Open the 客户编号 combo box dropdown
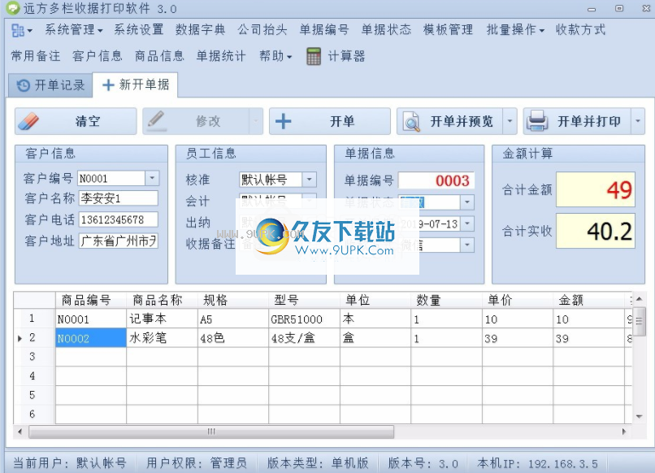The width and height of the screenshot is (655, 473). pyautogui.click(x=152, y=179)
